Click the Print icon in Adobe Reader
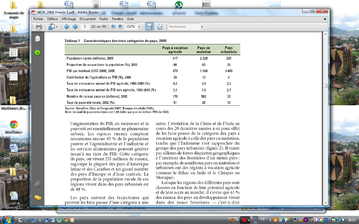359x224 pixels. click(39, 27)
